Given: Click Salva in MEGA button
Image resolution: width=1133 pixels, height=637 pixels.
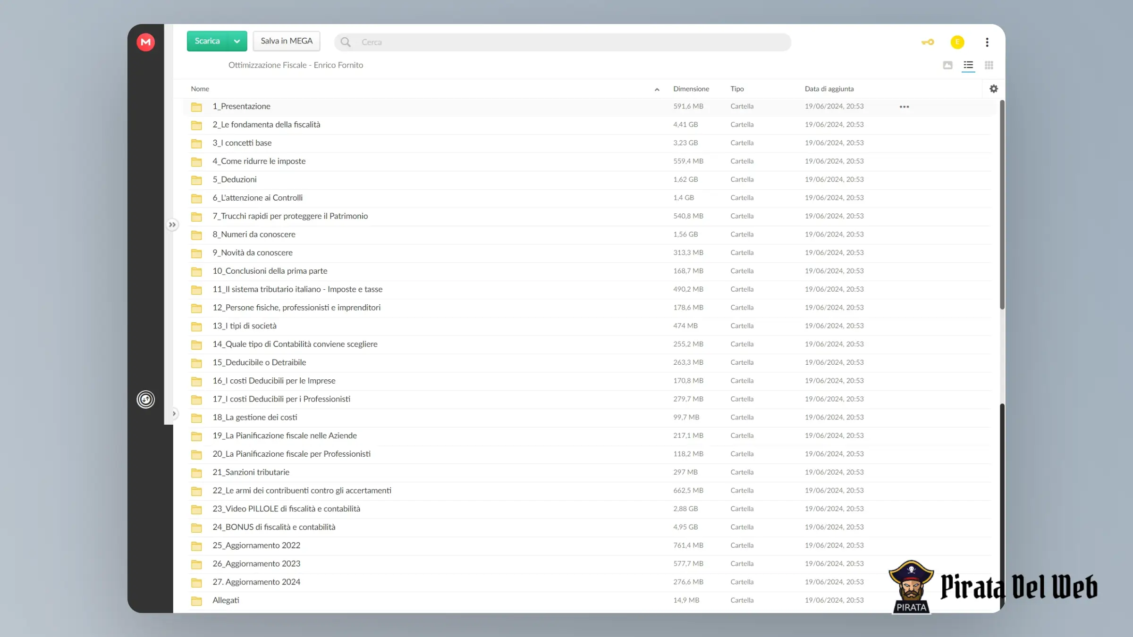Looking at the screenshot, I should [x=287, y=41].
